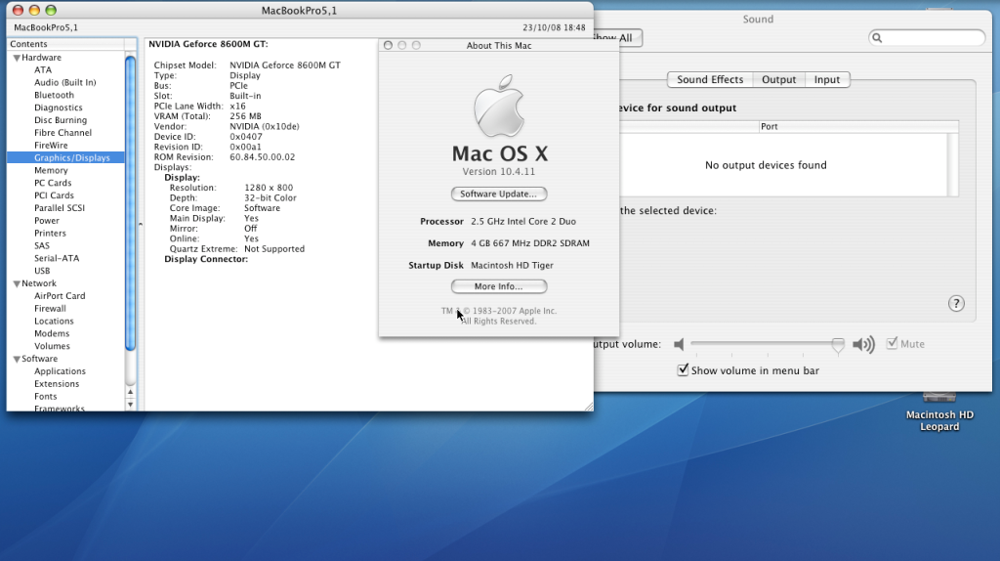This screenshot has width=1000, height=561.
Task: Switch to the Sound Effects tab
Action: tap(710, 80)
